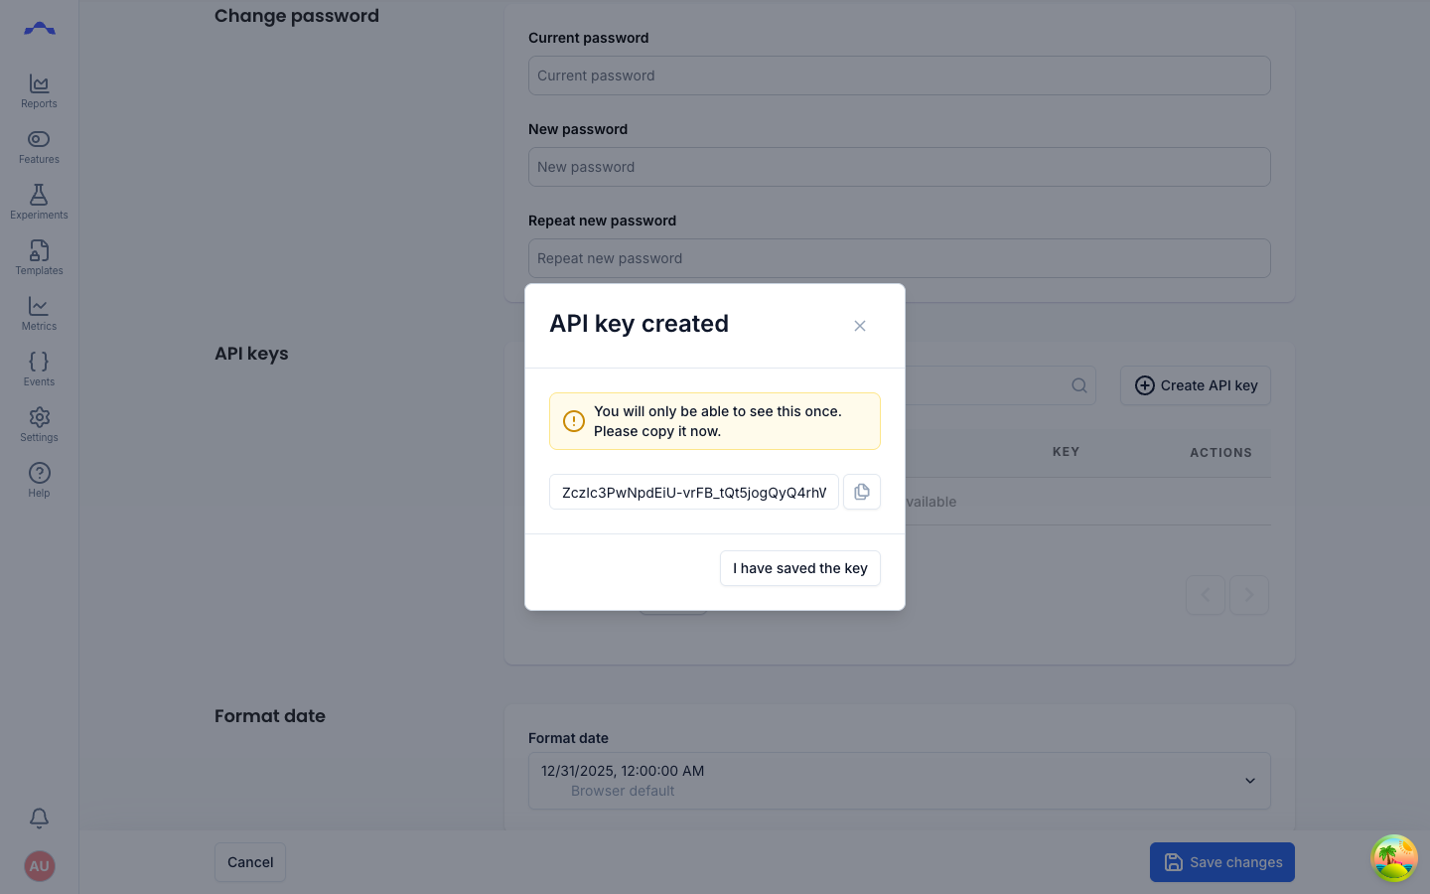Screen dimensions: 1430x894
Task: Close the API key created dialog
Action: (860, 326)
